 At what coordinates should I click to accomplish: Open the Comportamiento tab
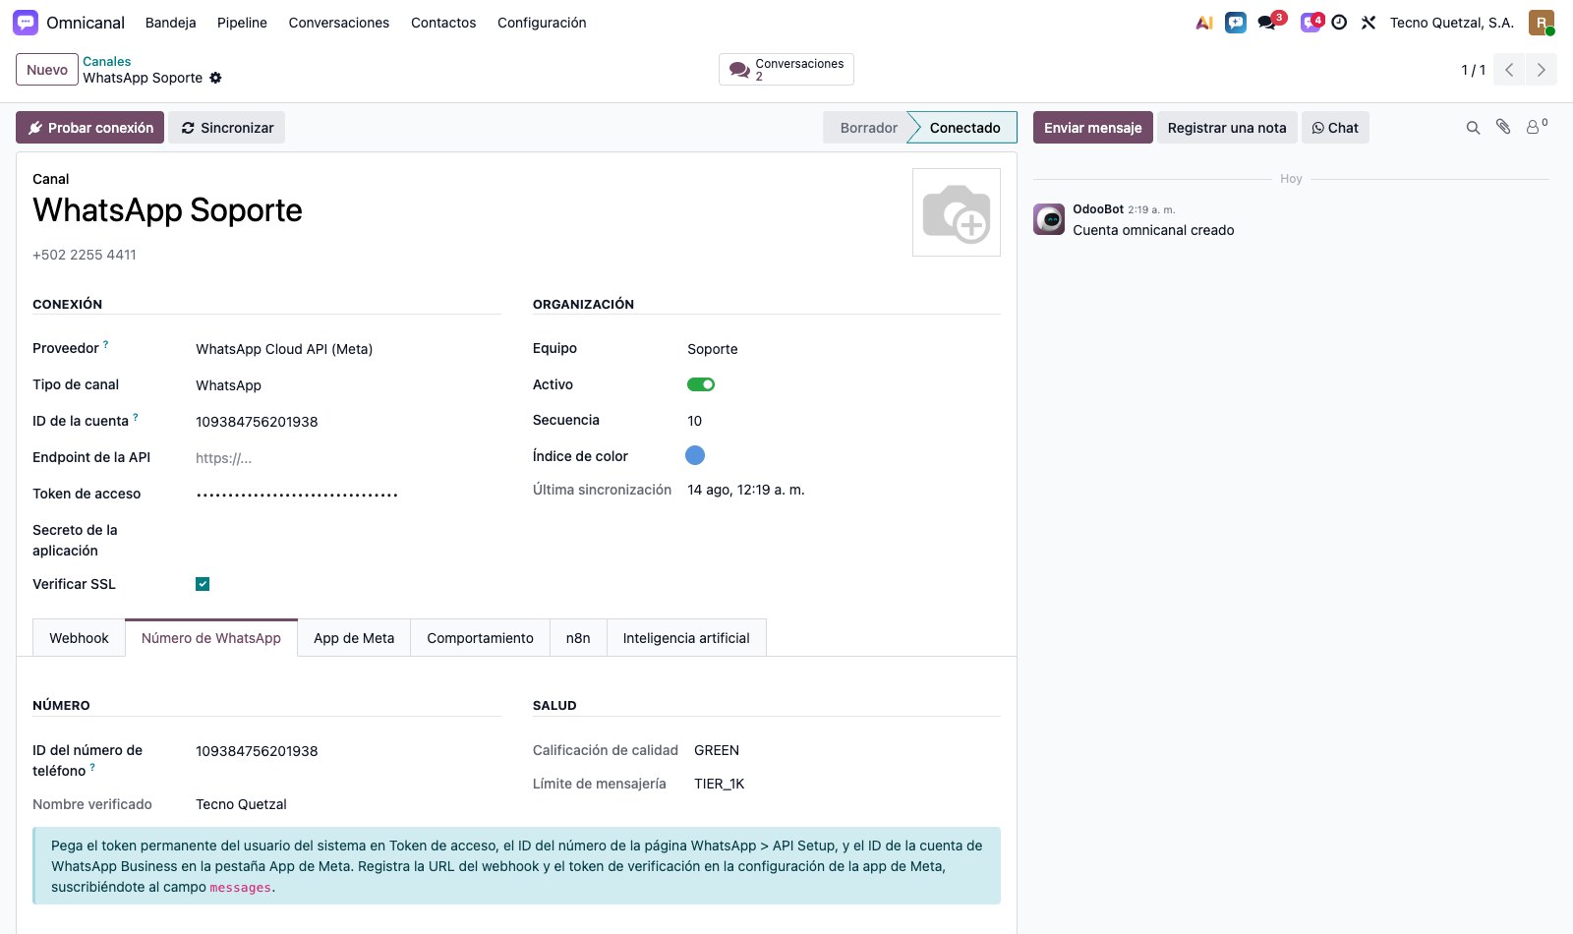point(480,638)
